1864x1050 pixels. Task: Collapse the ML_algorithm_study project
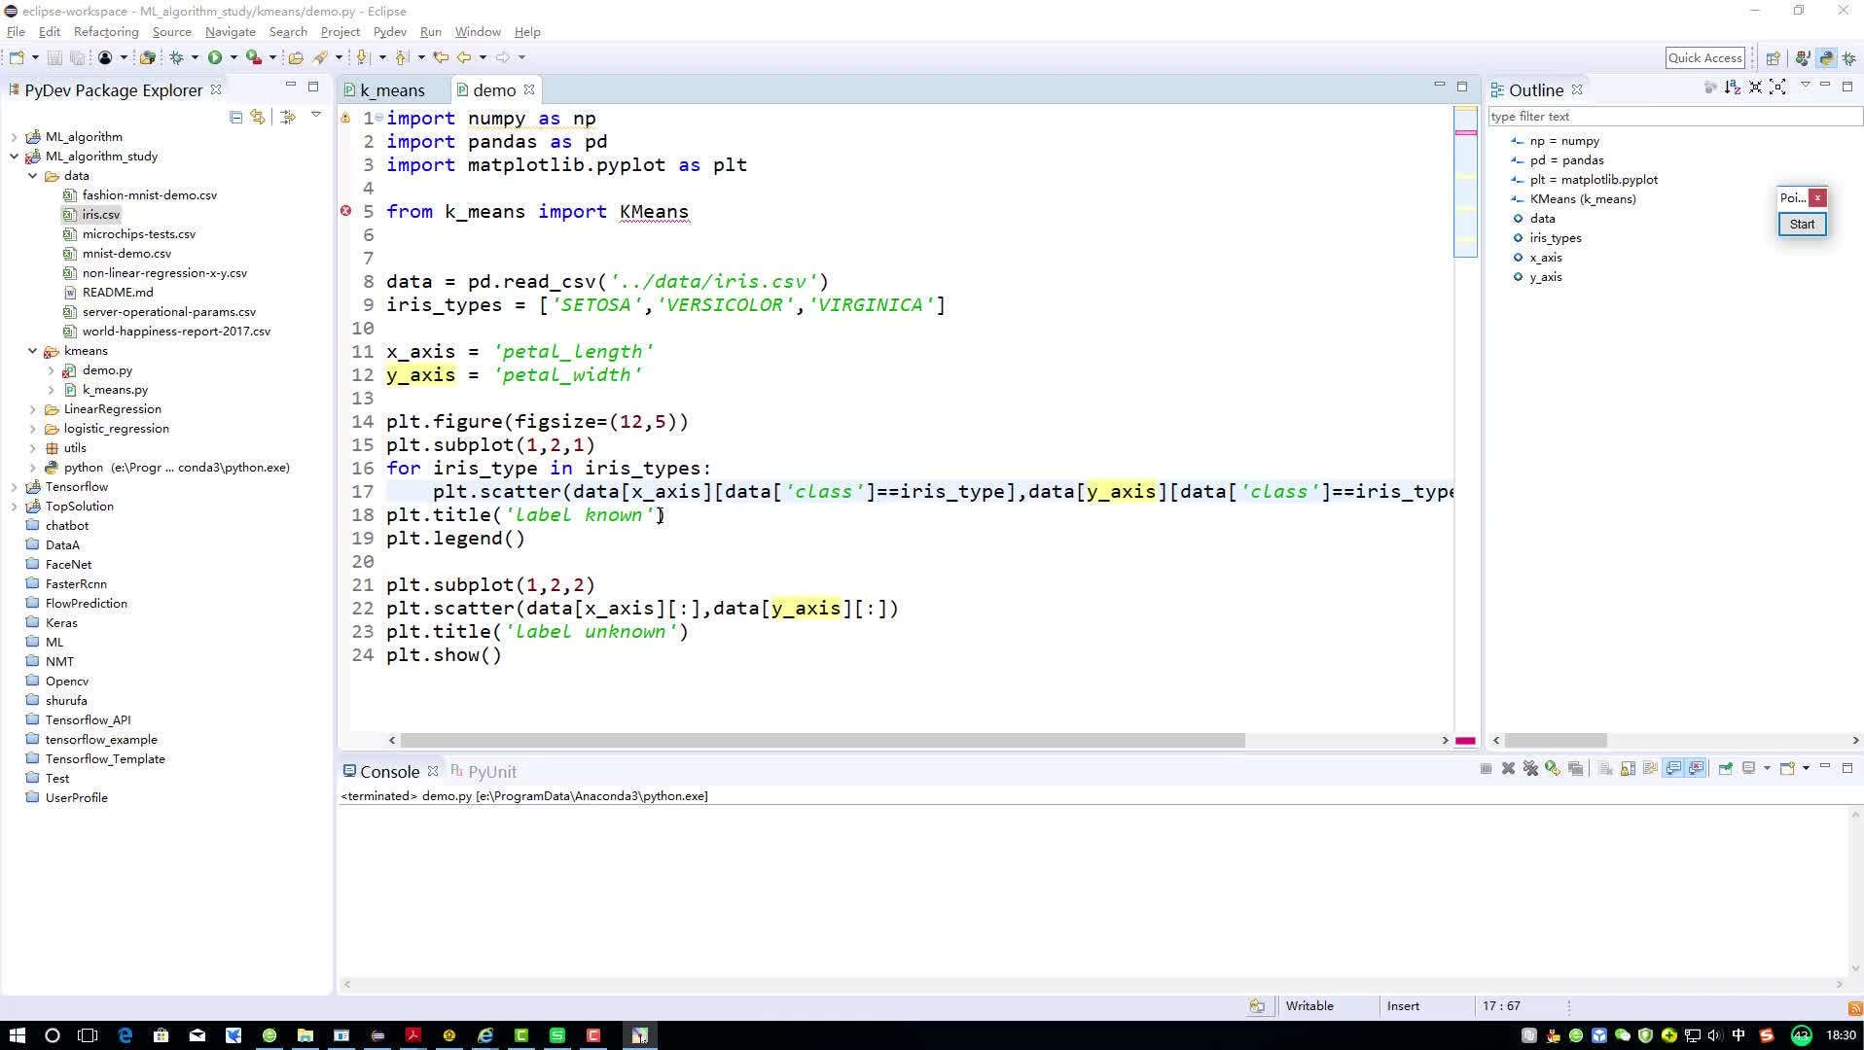pyautogui.click(x=14, y=157)
